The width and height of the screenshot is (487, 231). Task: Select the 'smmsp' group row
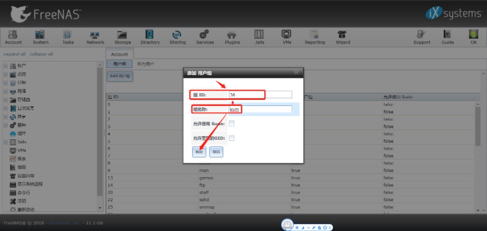[291, 207]
